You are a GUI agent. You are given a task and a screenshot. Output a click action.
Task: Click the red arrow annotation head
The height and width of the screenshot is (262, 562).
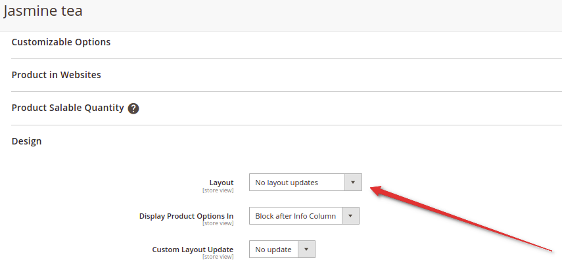click(380, 191)
